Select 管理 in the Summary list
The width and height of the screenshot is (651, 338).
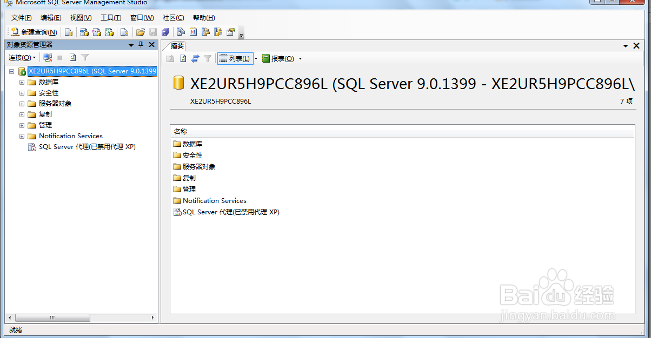pos(184,189)
